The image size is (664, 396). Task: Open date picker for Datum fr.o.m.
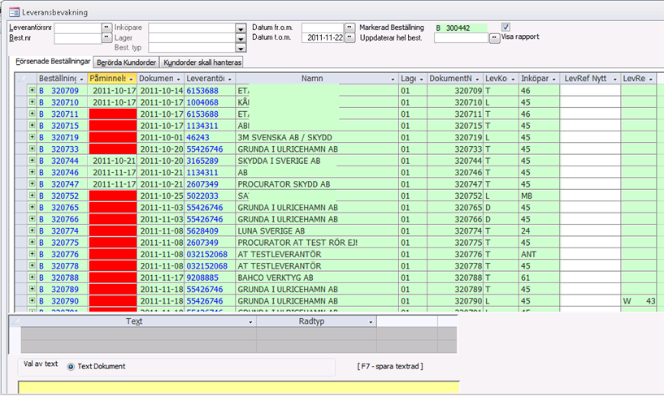(349, 28)
